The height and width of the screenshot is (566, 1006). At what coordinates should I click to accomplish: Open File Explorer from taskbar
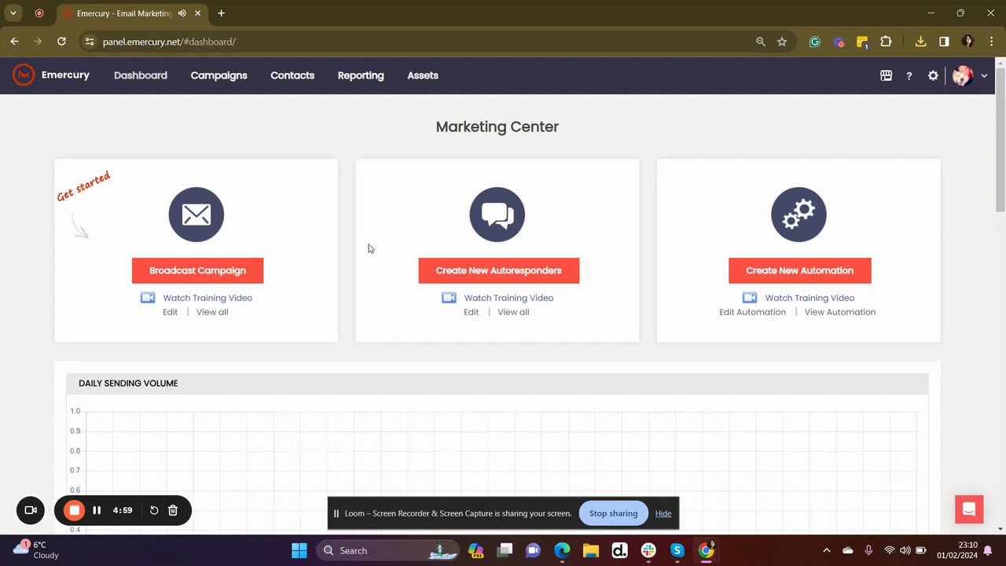(x=590, y=550)
